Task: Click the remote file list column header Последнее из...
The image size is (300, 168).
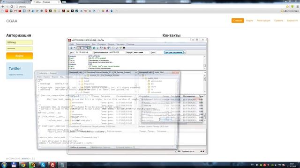Action: point(189,97)
